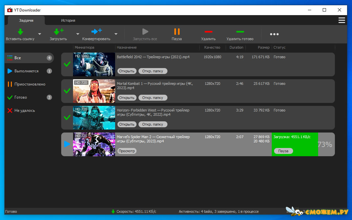Open the Battlefield 2042 thumbnail
The image size is (352, 220).
[94, 64]
